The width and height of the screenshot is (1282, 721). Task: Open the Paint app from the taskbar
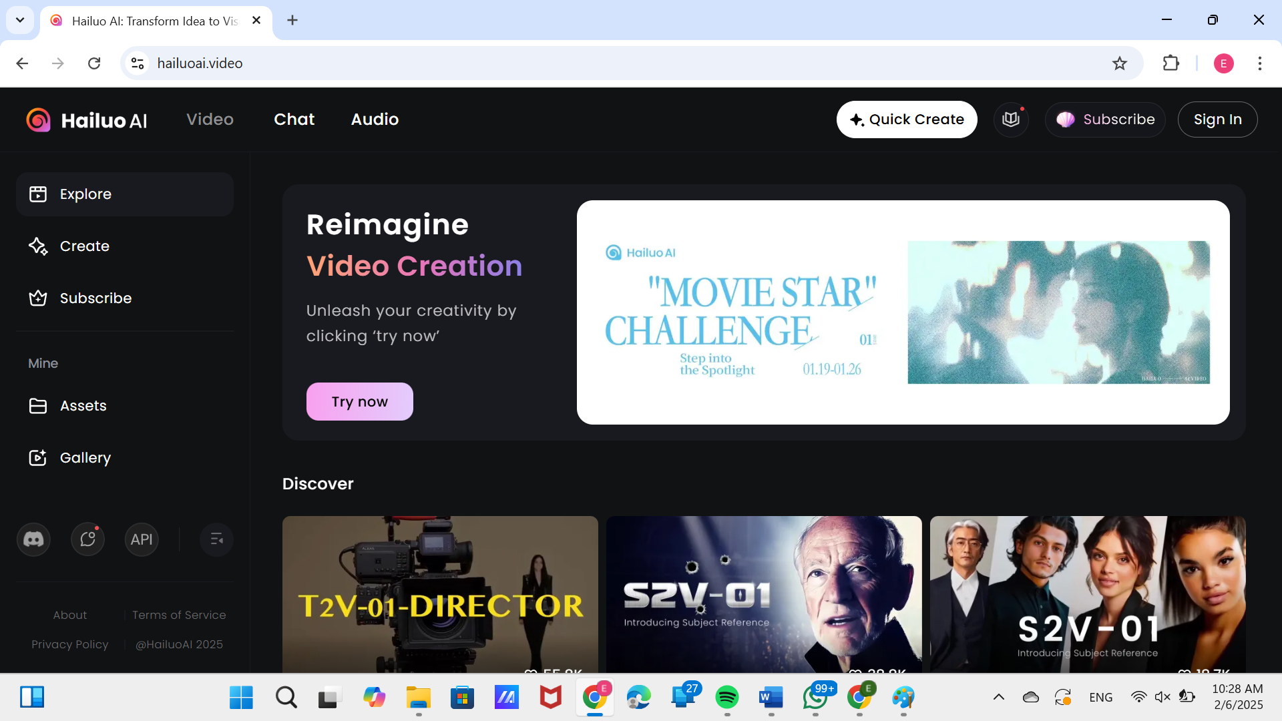[903, 698]
